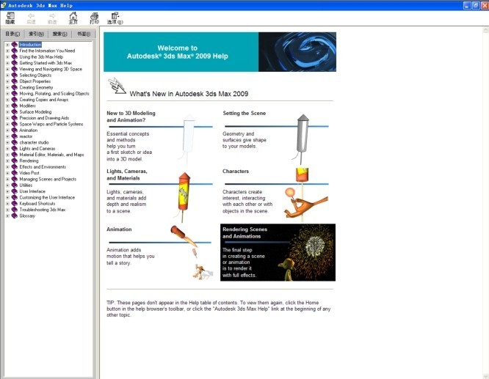Open Rendering Scenes and Animations panel heading
Viewport: 489px width, 379px height.
(245, 232)
